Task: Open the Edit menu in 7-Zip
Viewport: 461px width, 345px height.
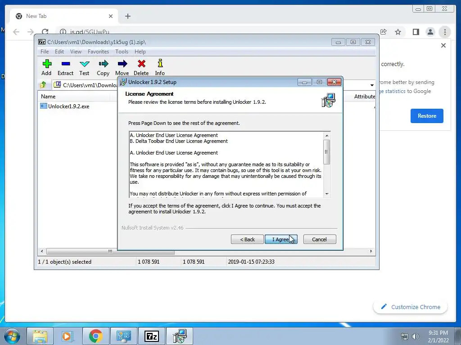Action: pos(59,52)
